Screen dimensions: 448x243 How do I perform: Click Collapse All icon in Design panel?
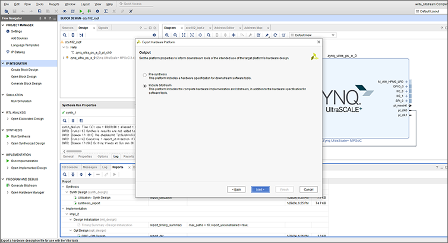[x=73, y=35]
